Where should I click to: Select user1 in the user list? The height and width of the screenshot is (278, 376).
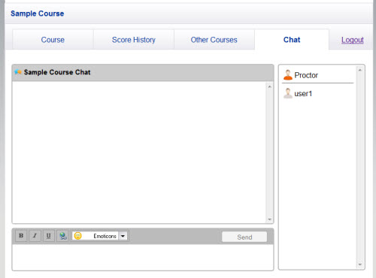click(318, 93)
